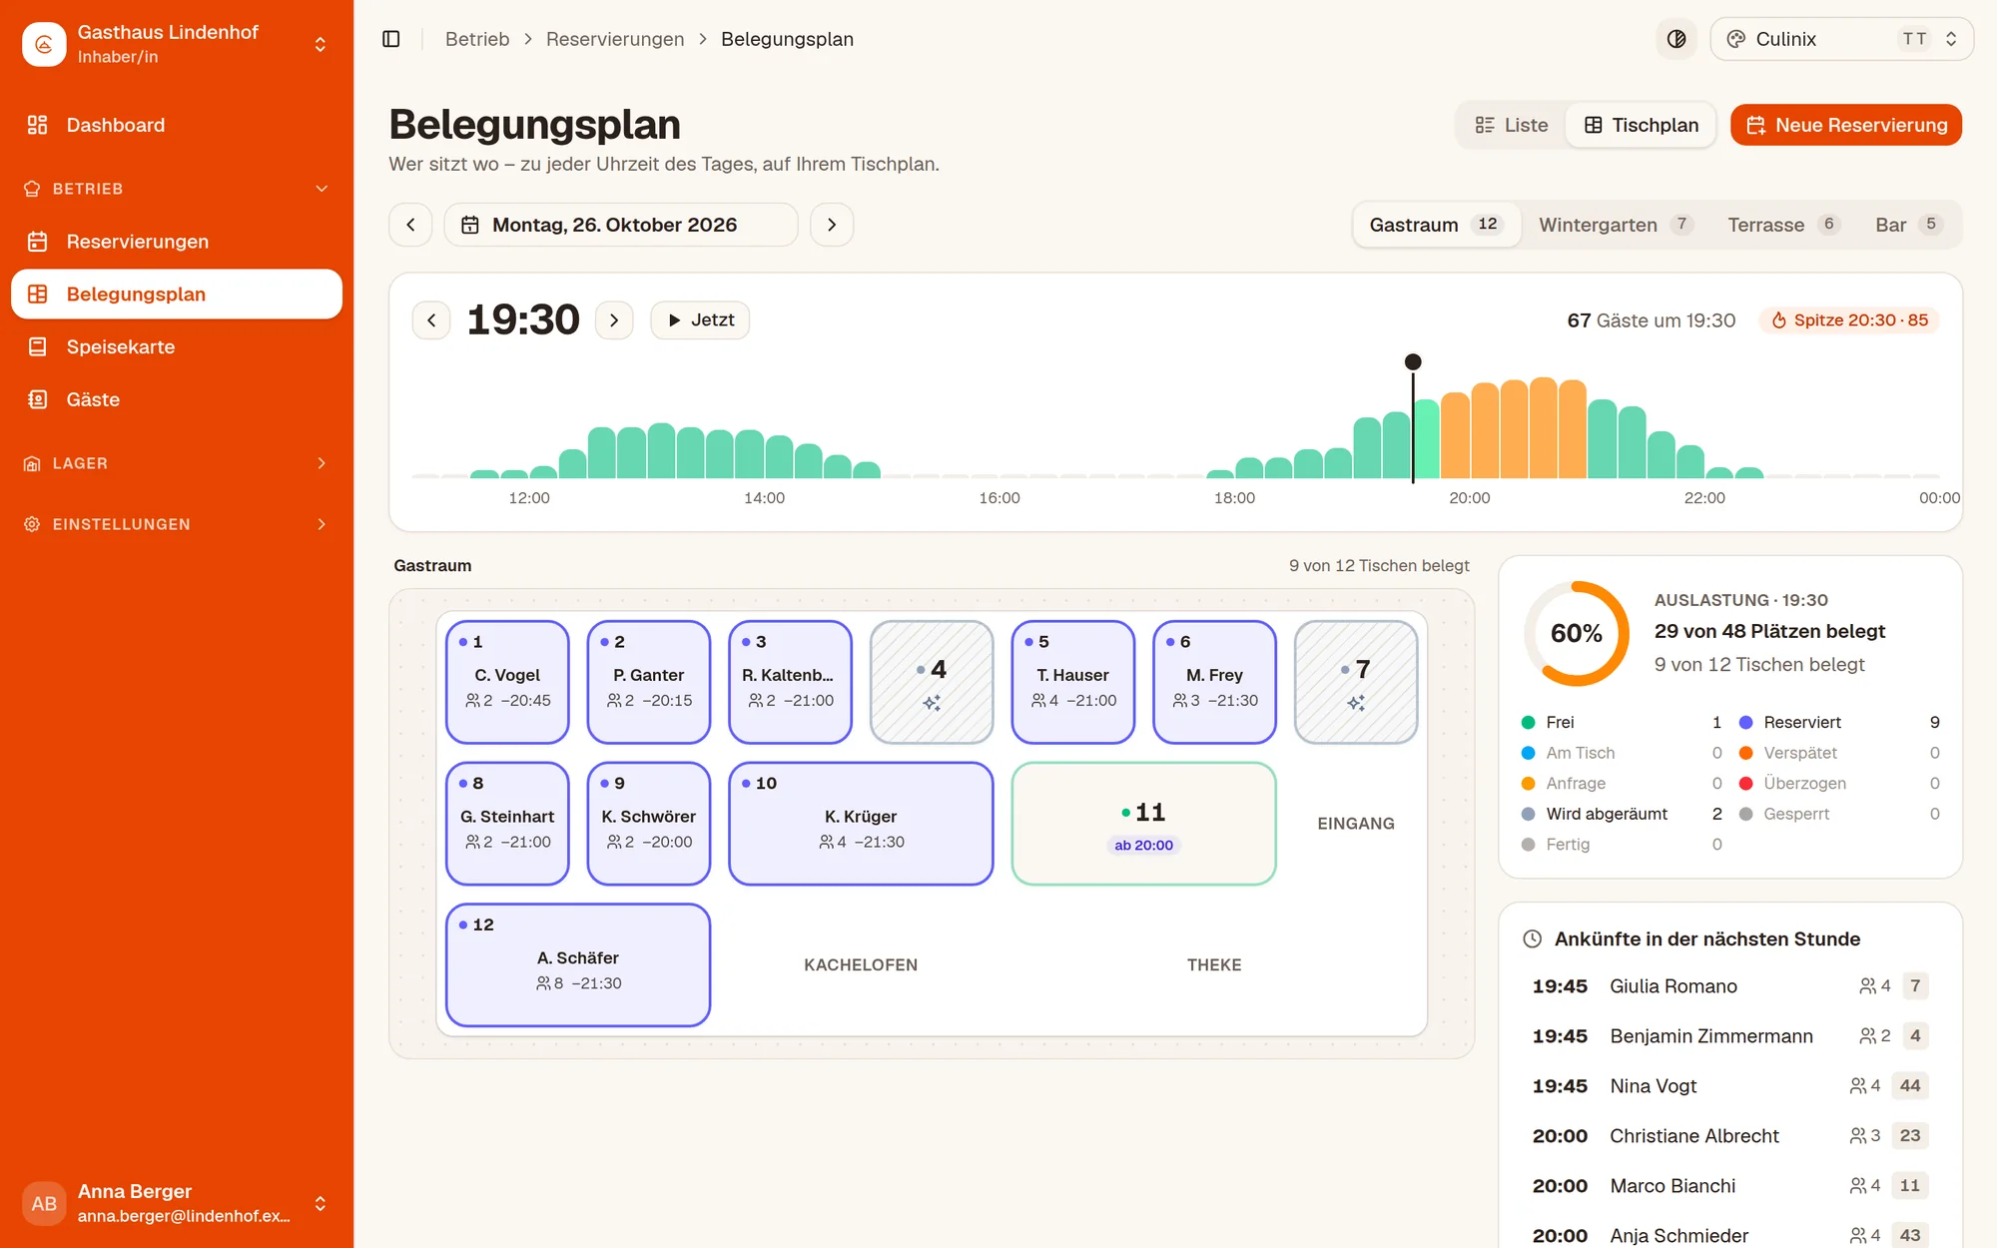1997x1248 pixels.
Task: Open Gasthaus Lindenhof workspace switcher
Action: pyautogui.click(x=177, y=44)
